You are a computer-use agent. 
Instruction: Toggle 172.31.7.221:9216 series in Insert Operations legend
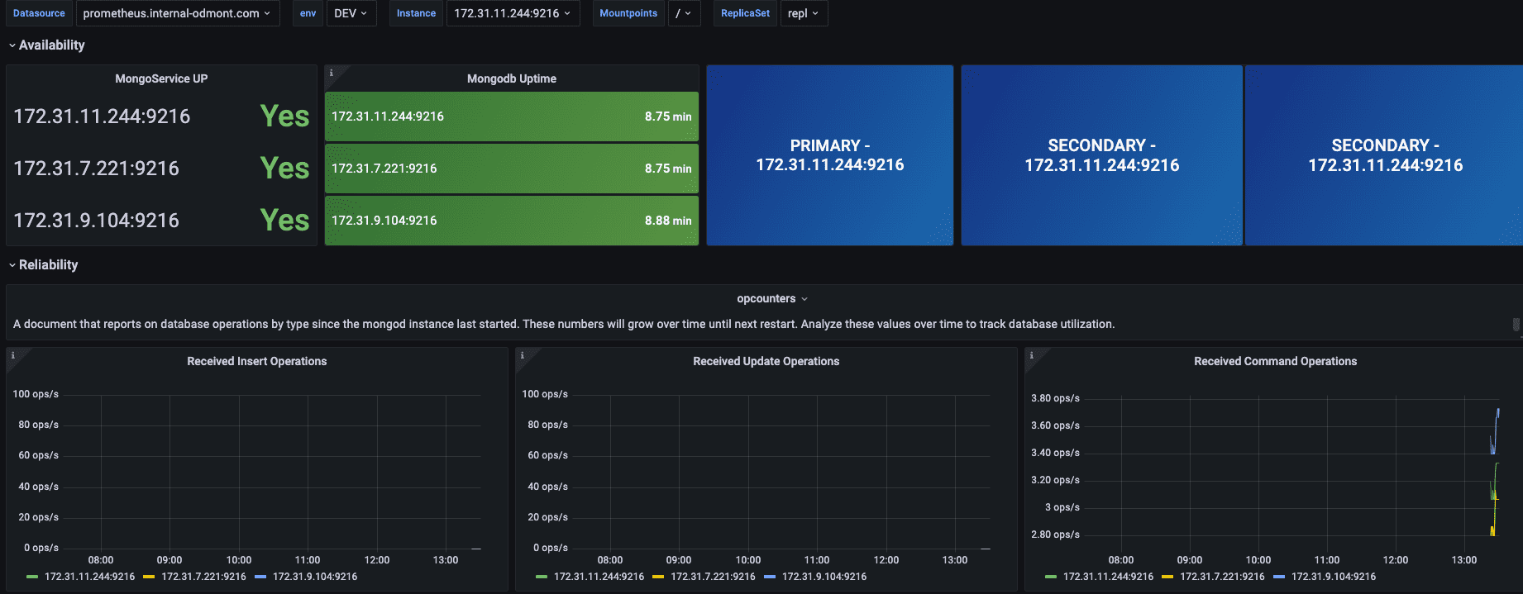click(x=203, y=577)
